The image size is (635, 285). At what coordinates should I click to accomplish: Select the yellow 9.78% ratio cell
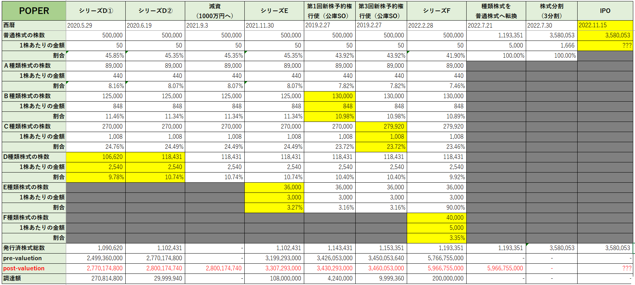coord(96,177)
